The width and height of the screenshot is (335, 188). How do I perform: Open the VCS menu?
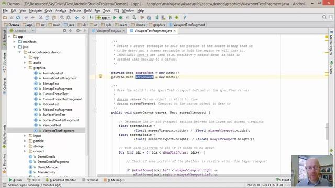pos(116,10)
